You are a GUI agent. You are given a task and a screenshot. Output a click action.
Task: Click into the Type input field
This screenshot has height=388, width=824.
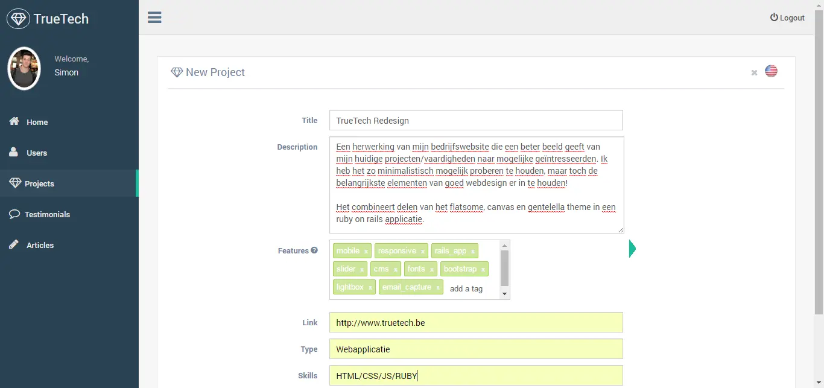[x=476, y=349]
